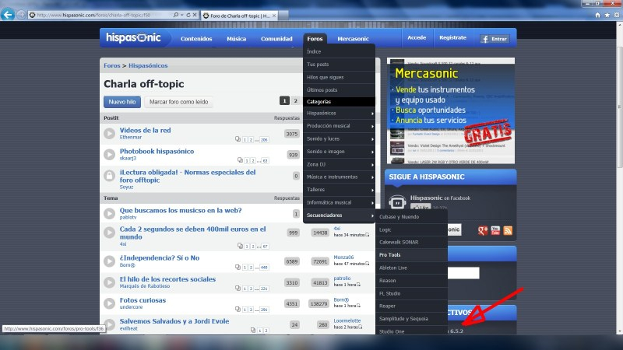Expand the Secuenciadores submenu
Viewport: 623px width, 350px height.
tap(339, 215)
